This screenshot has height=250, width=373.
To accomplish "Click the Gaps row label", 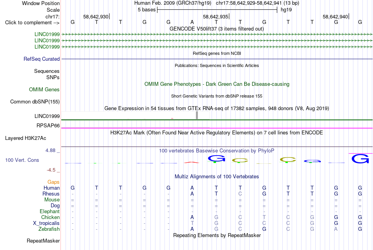I will point(53,182).
